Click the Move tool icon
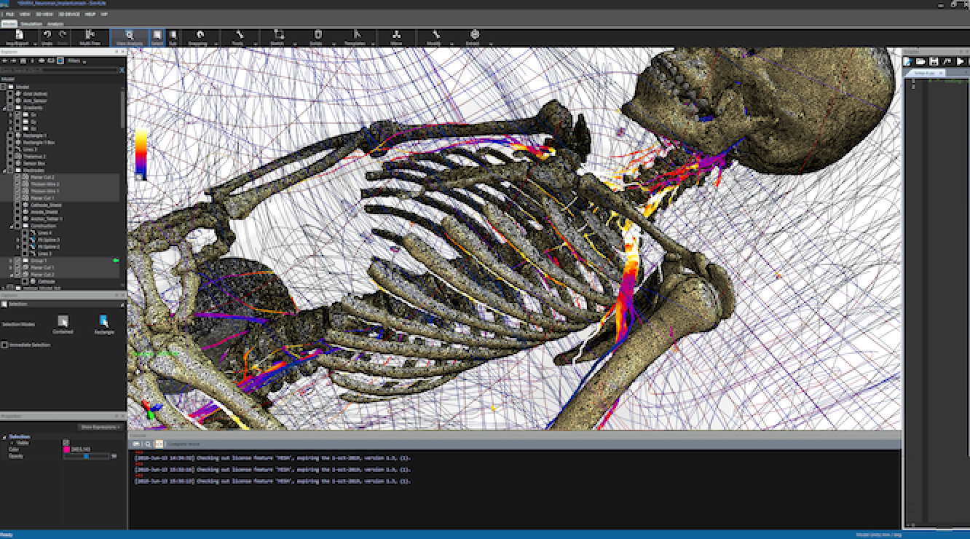This screenshot has width=970, height=539. [x=396, y=35]
